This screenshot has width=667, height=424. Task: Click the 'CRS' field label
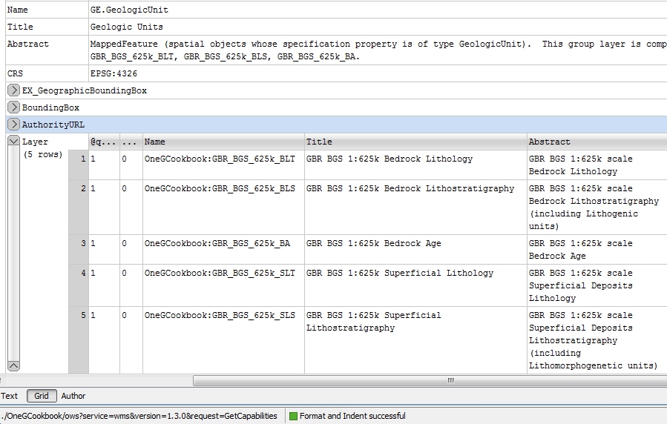(15, 73)
